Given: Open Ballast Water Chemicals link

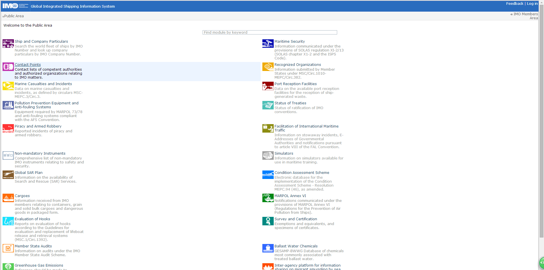Looking at the screenshot, I should click(x=296, y=246).
